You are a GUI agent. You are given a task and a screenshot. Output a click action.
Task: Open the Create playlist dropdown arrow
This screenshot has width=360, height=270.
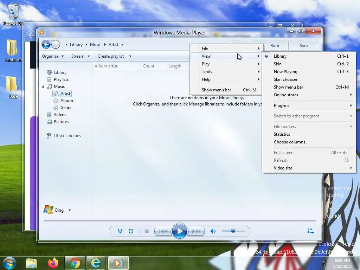(130, 56)
